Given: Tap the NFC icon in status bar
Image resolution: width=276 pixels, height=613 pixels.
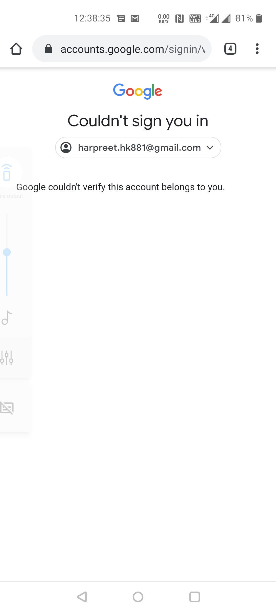Looking at the screenshot, I should point(179,18).
